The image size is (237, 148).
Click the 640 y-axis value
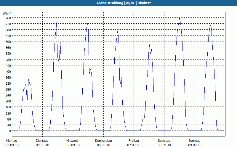(x=8, y=36)
